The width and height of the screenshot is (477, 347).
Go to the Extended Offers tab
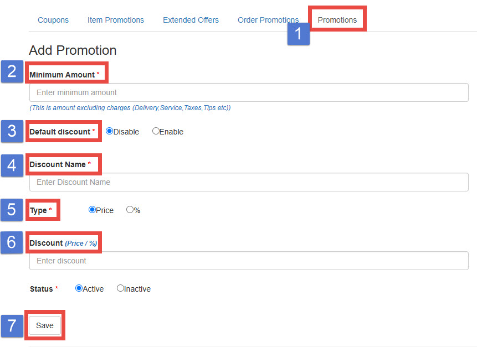point(191,20)
